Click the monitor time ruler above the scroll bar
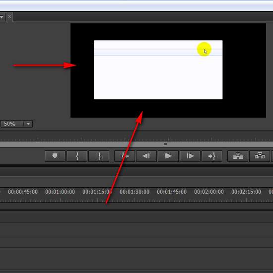273x273 pixels. coord(136,137)
